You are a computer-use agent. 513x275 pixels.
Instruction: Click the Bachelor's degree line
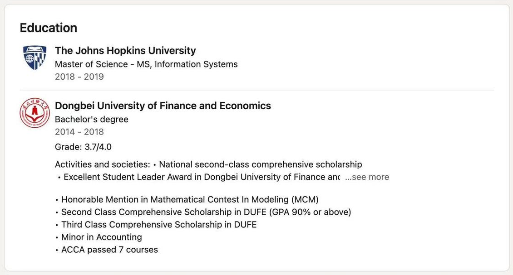point(92,120)
